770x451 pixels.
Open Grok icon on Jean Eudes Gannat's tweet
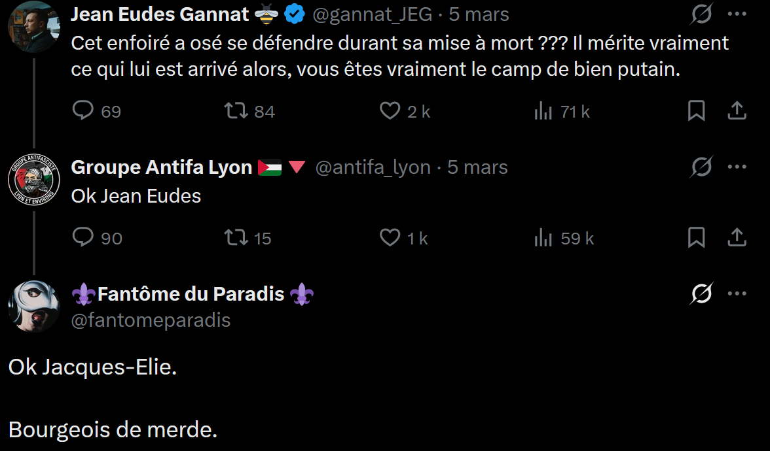701,14
